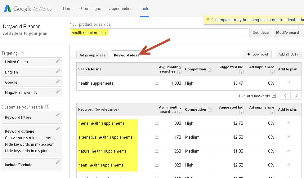
Task: Add alternative health supplements to plan
Action: tap(288, 136)
